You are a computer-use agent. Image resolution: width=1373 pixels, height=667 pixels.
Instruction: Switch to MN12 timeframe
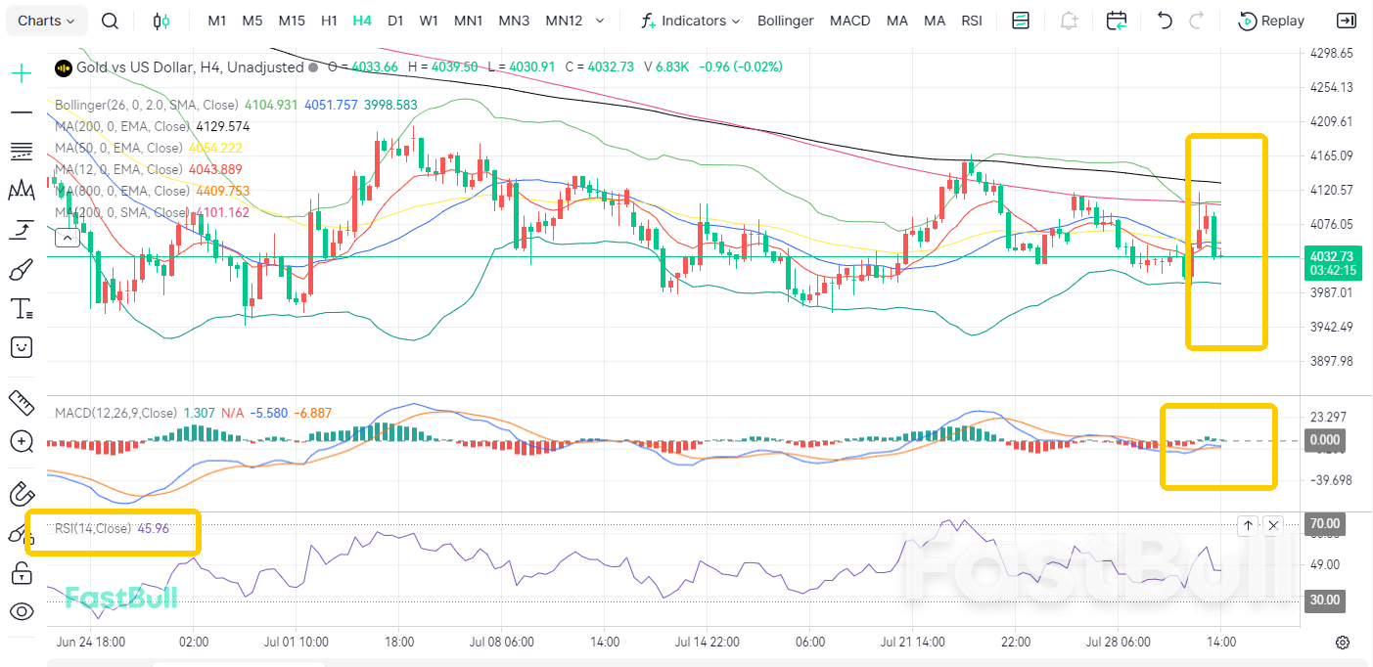pos(564,21)
